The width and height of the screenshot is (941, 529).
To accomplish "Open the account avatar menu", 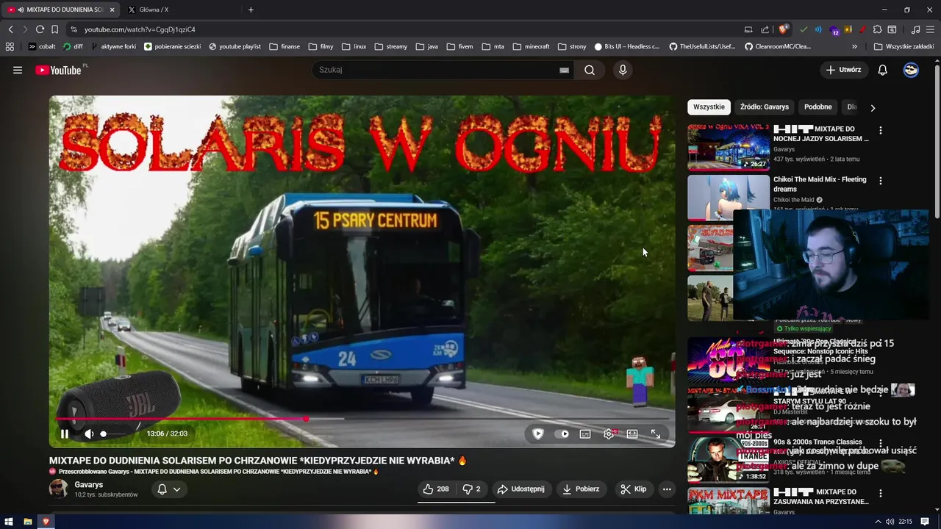I will [911, 70].
